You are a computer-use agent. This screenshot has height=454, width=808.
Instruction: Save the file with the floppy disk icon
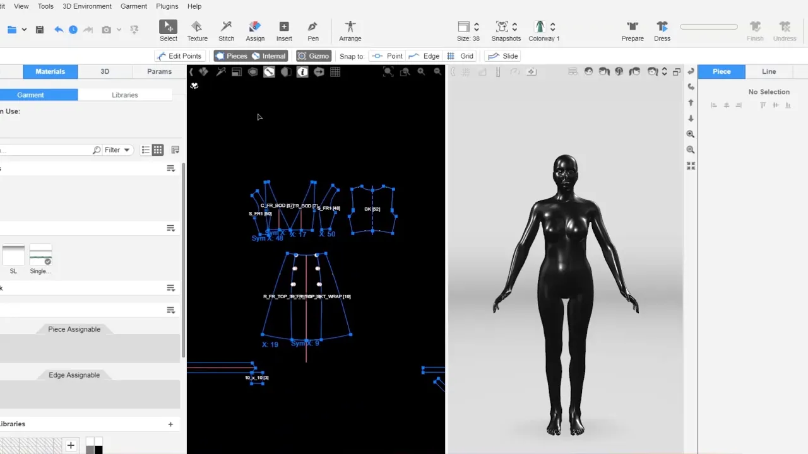pos(40,30)
